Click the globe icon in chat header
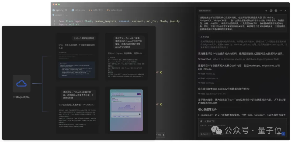 click(276, 11)
